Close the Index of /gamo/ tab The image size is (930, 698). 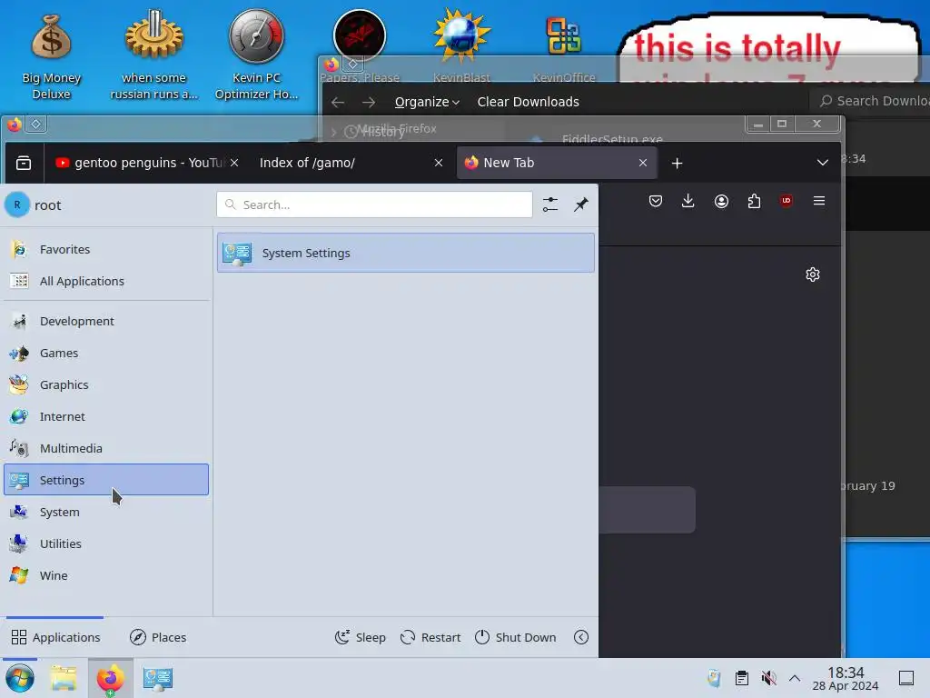439,163
